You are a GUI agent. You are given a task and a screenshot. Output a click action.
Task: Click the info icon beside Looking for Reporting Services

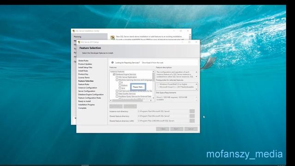[112, 63]
